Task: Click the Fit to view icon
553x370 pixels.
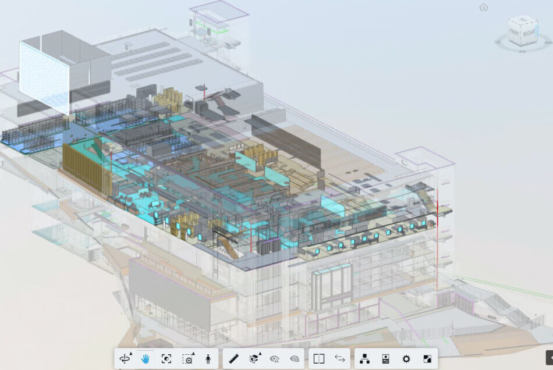Action: coord(167,359)
